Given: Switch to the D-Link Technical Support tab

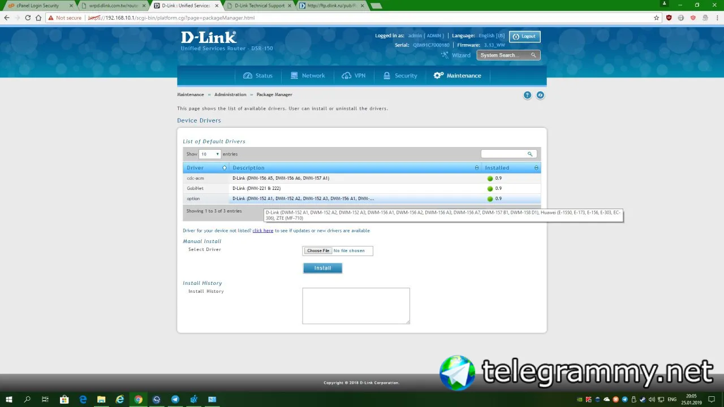Looking at the screenshot, I should 260,6.
